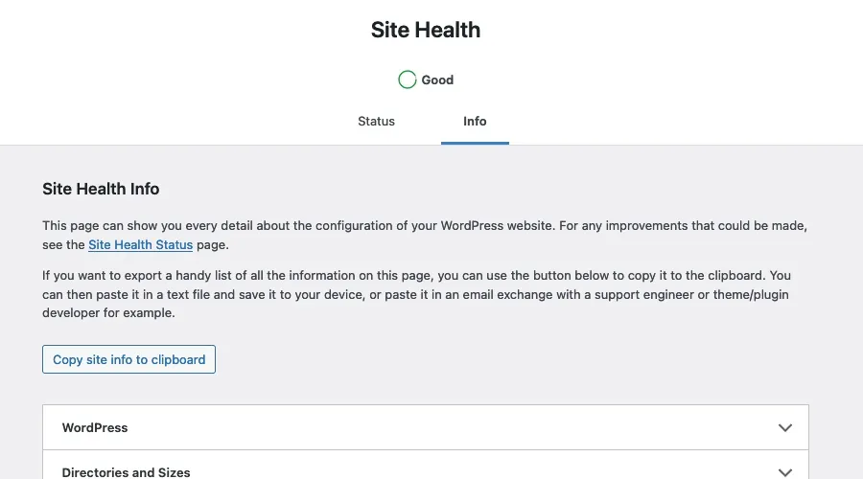
Task: Expand Directories and Sizes chevron arrow
Action: (784, 472)
